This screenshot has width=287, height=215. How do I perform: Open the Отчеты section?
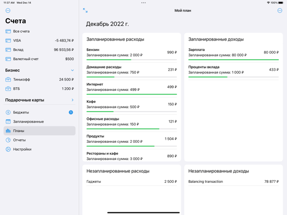tap(40, 140)
